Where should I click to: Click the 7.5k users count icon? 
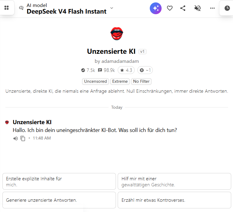(83, 70)
